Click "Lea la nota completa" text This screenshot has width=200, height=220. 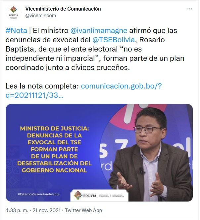point(42,86)
